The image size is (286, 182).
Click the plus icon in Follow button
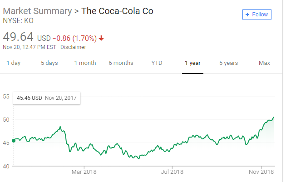(247, 15)
